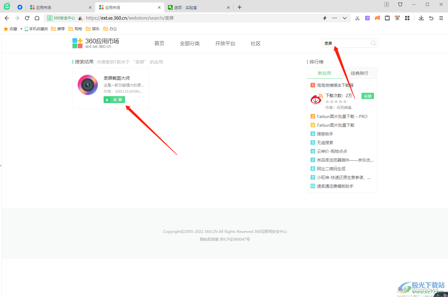Go forward with the browser forward arrow
This screenshot has width=448, height=297.
[17, 18]
